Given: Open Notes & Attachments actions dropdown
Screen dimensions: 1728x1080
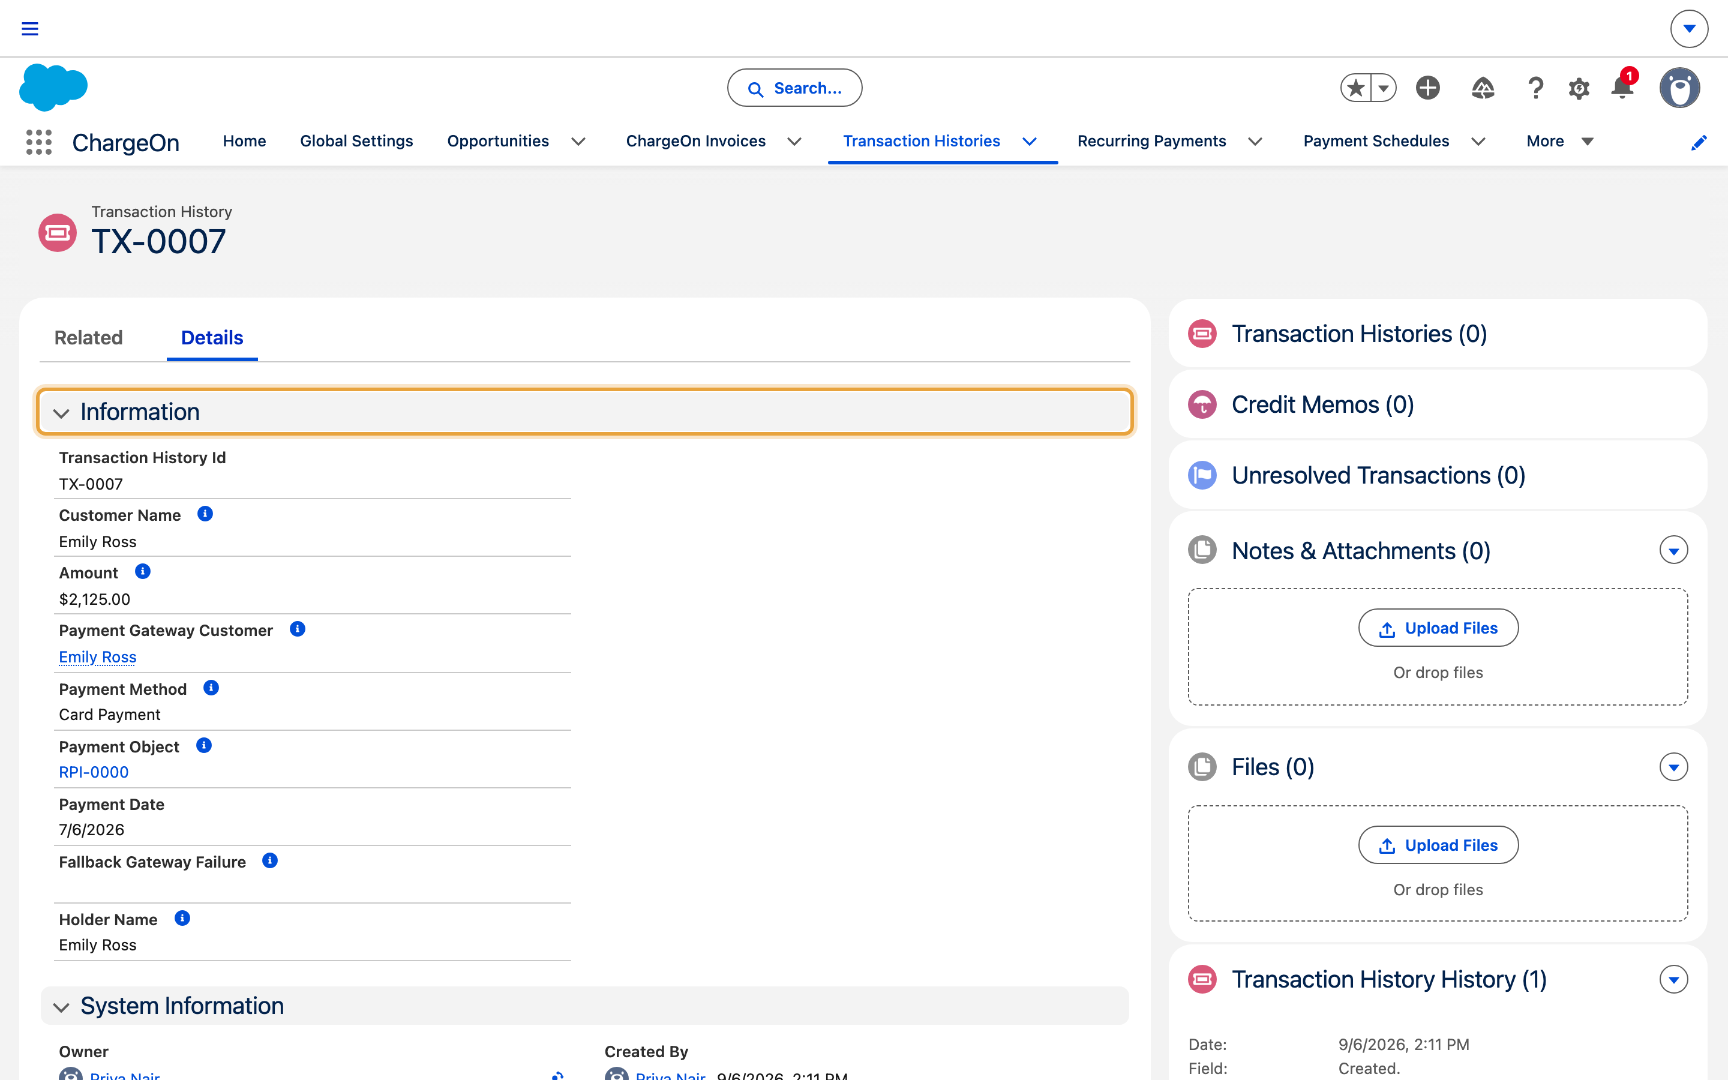Looking at the screenshot, I should pos(1674,551).
